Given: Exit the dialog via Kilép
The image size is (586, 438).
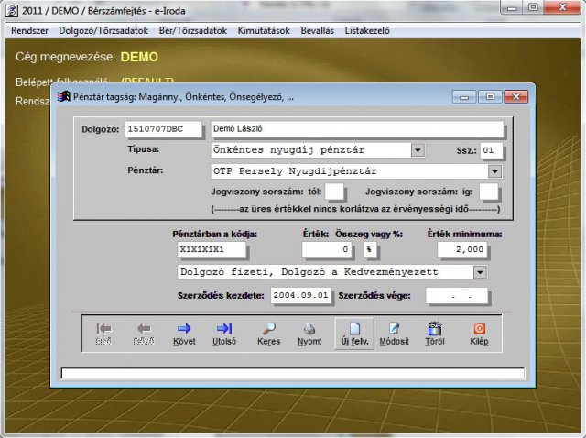Looking at the screenshot, I should (x=479, y=333).
